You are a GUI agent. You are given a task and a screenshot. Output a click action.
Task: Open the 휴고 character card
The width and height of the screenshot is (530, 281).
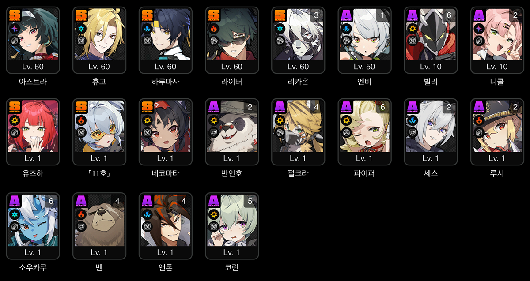pyautogui.click(x=99, y=40)
